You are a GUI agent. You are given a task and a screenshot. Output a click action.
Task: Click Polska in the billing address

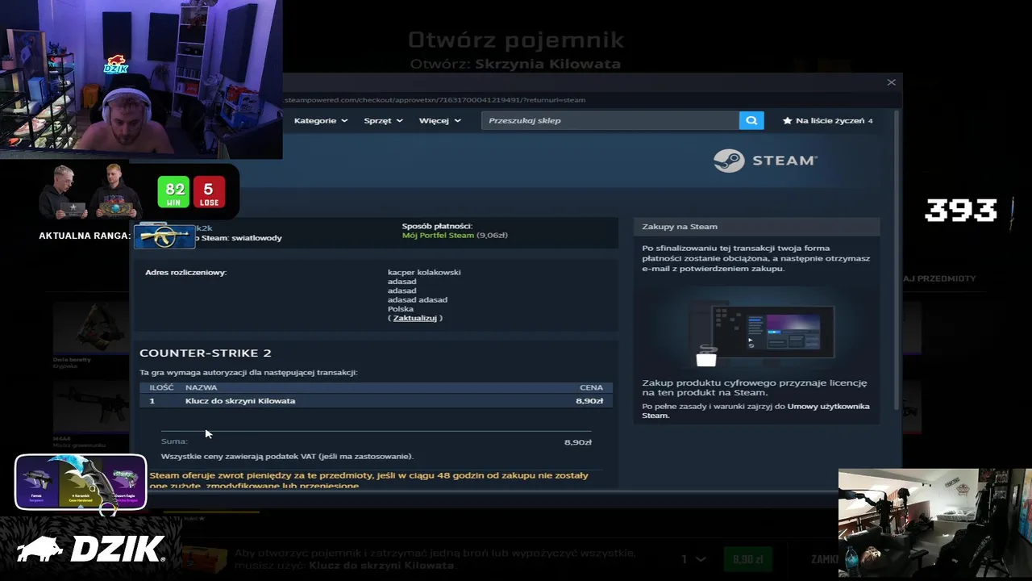tap(401, 308)
